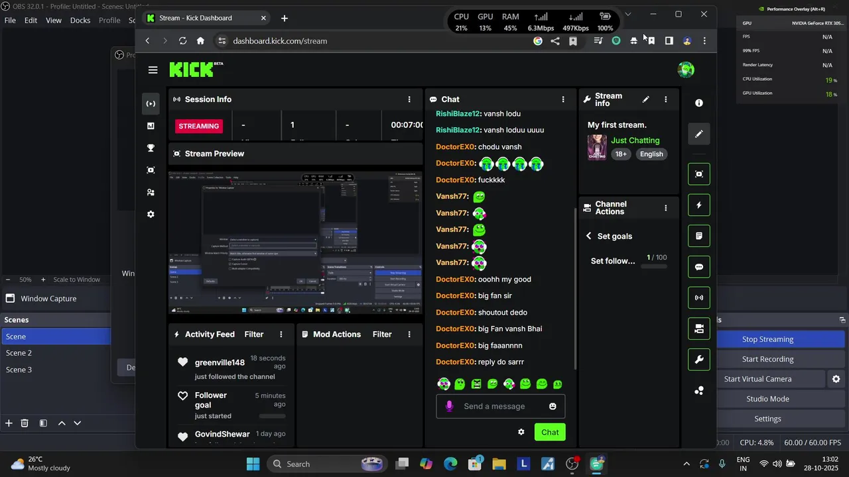Click the Stream Preview video thumbnail
This screenshot has height=477, width=849.
295,242
